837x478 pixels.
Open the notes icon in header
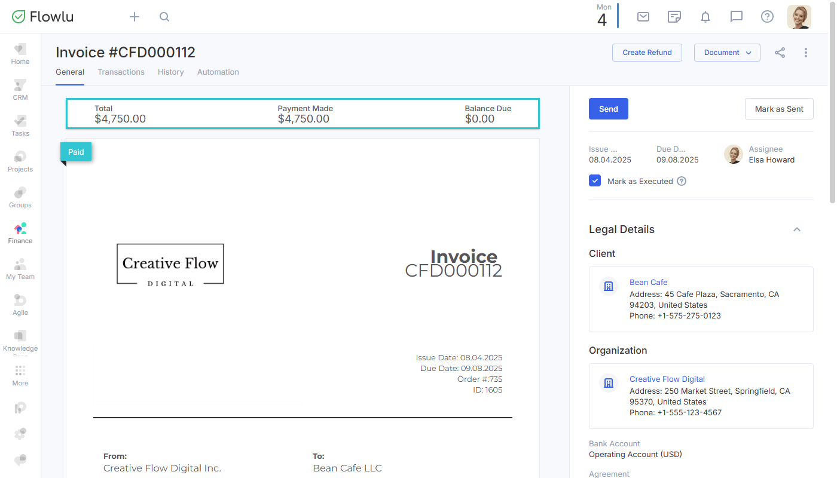pyautogui.click(x=674, y=17)
